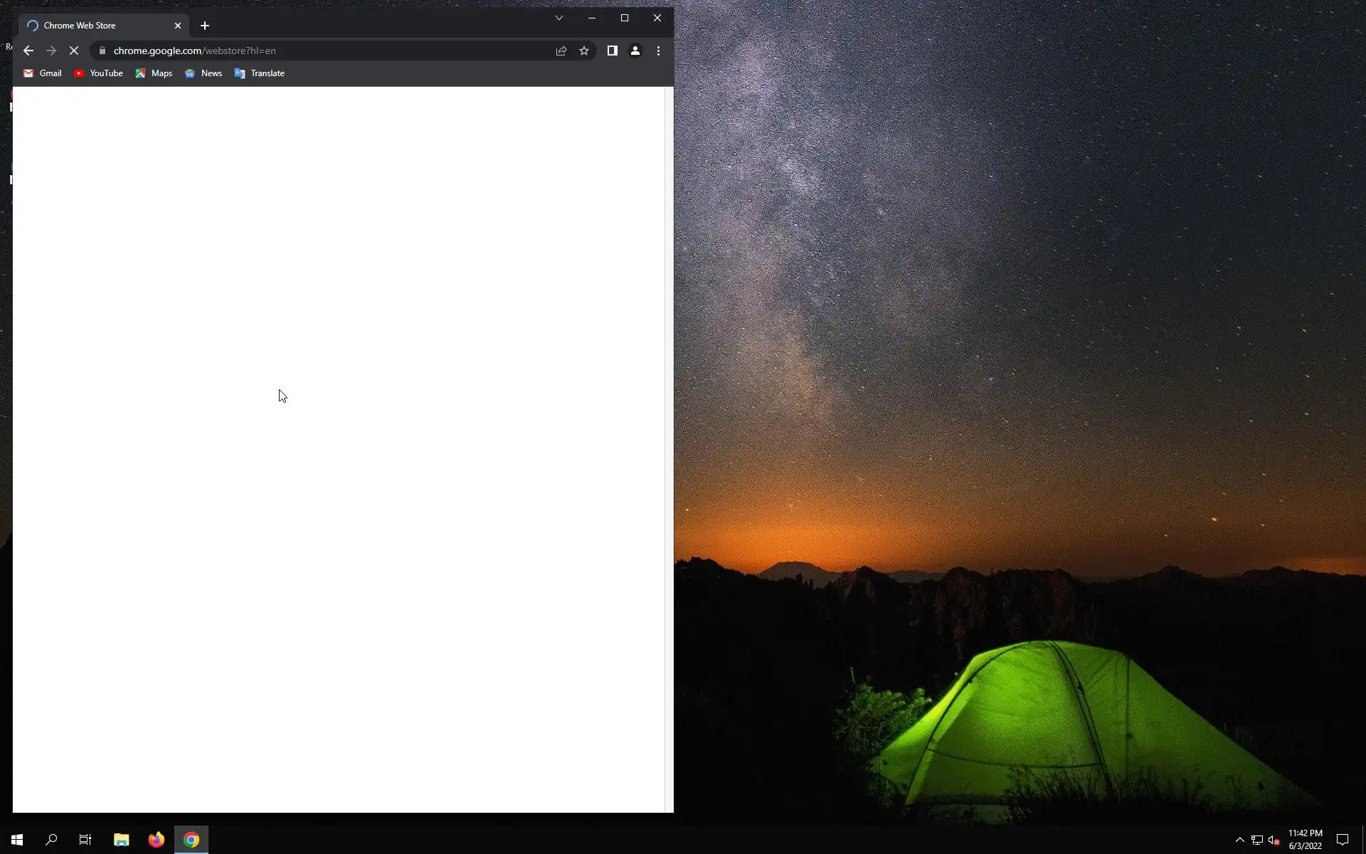Stop loading the page
Image resolution: width=1366 pixels, height=854 pixels.
tap(74, 51)
